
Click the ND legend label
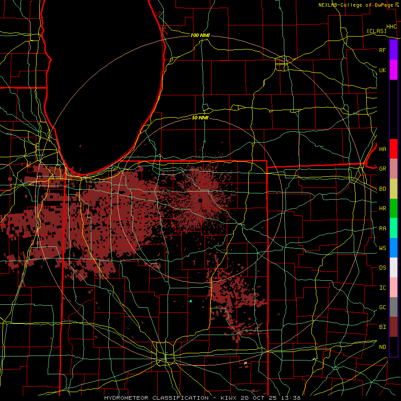pyautogui.click(x=383, y=347)
